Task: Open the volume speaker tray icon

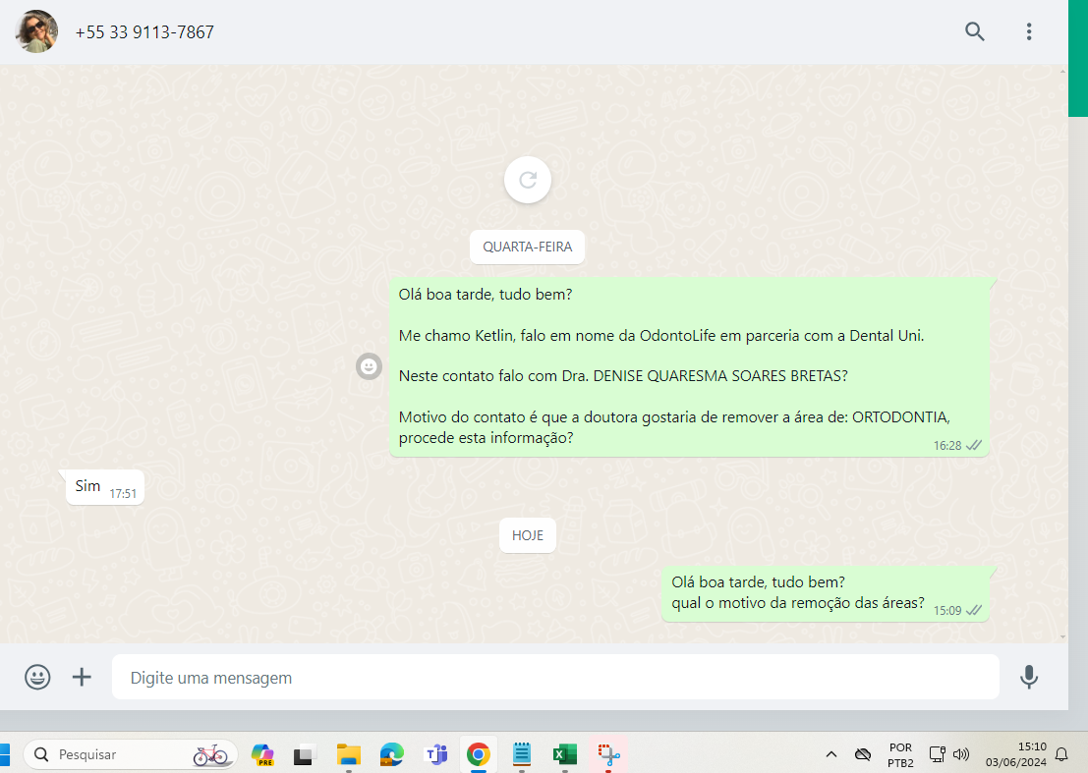Action: 961,754
